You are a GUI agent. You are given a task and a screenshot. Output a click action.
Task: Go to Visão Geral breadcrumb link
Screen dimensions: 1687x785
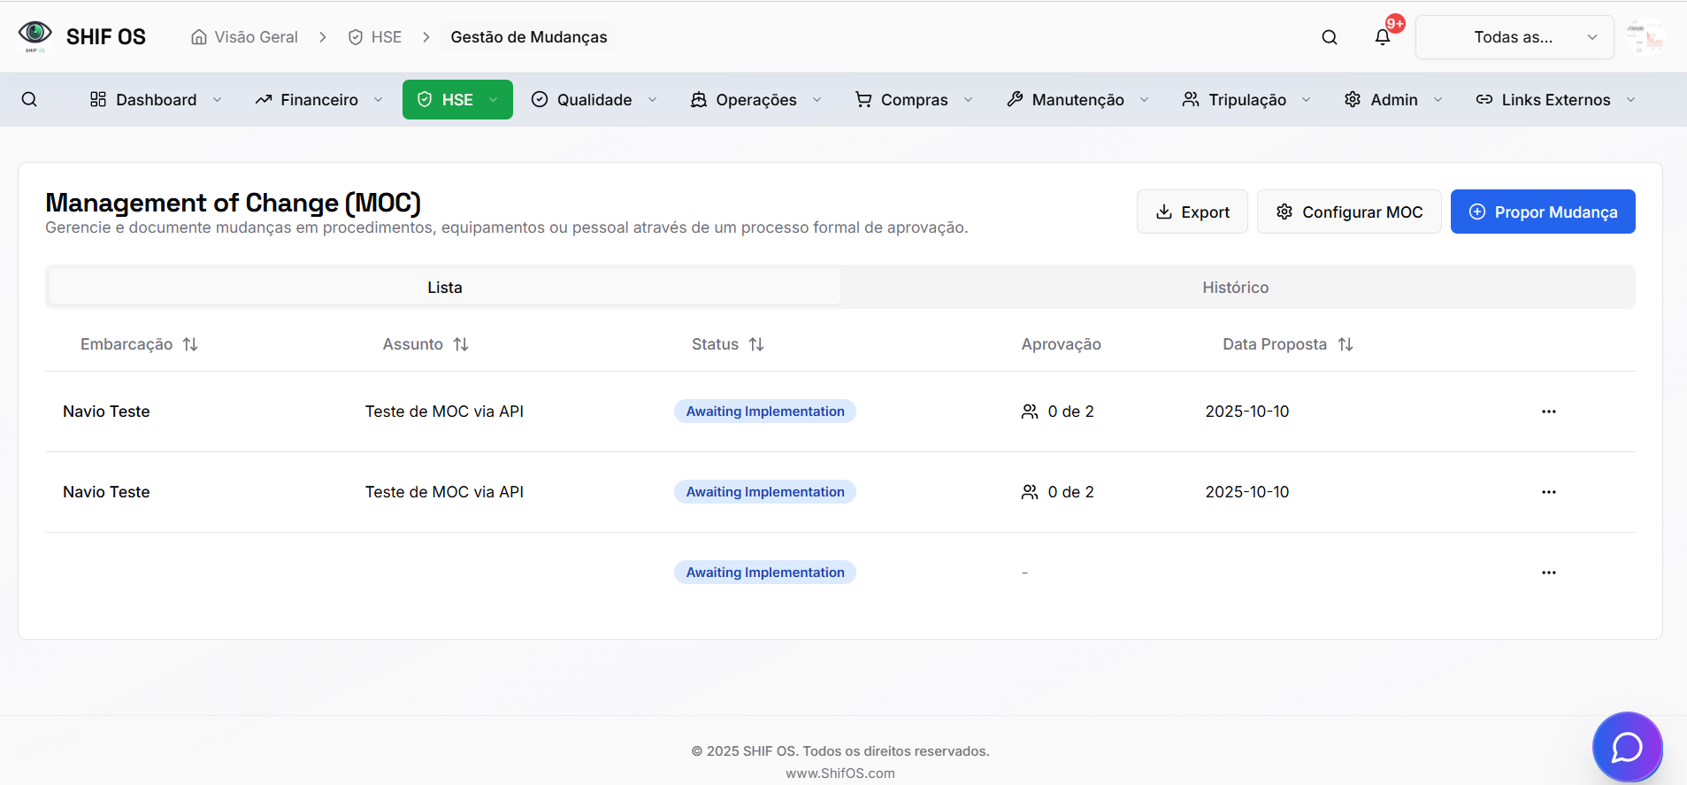245,37
